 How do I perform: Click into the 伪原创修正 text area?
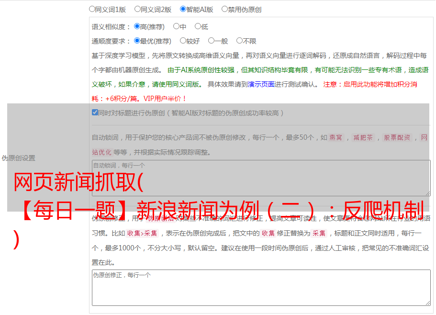[260, 288]
